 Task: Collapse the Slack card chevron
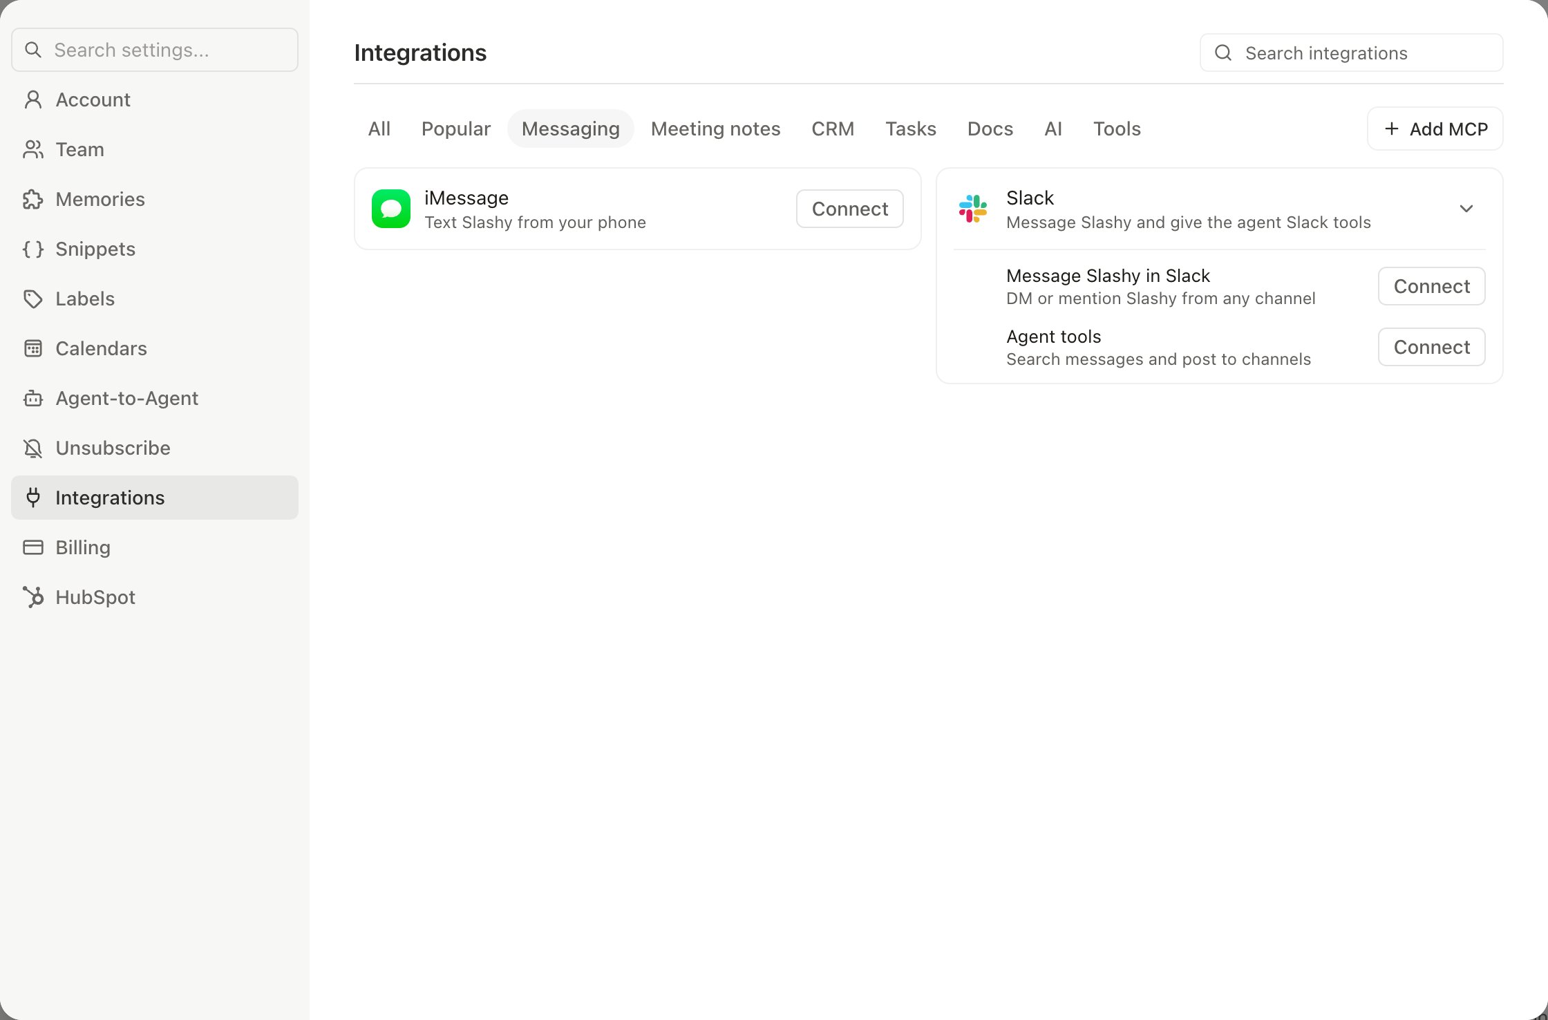1466,209
